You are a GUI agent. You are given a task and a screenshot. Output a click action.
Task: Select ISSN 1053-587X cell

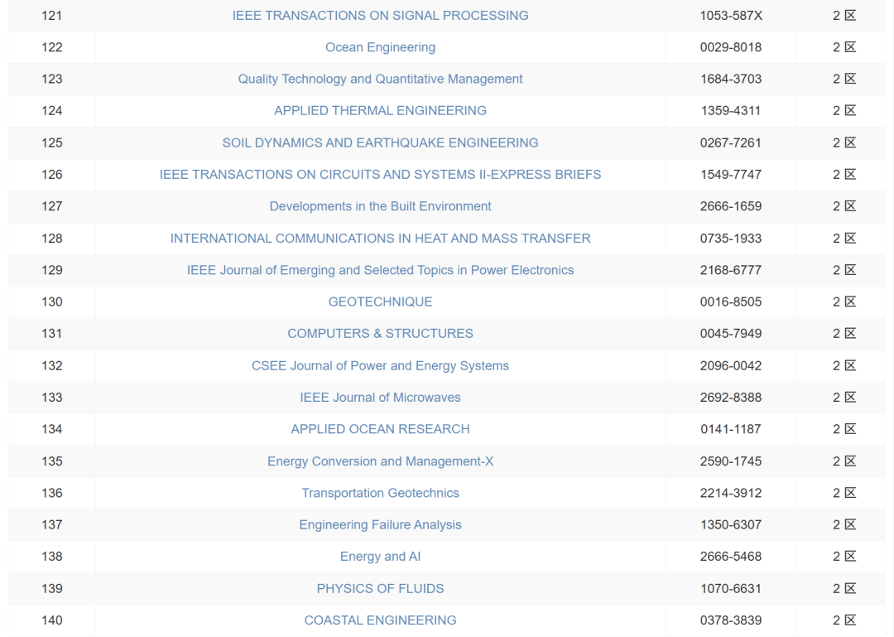click(x=731, y=16)
